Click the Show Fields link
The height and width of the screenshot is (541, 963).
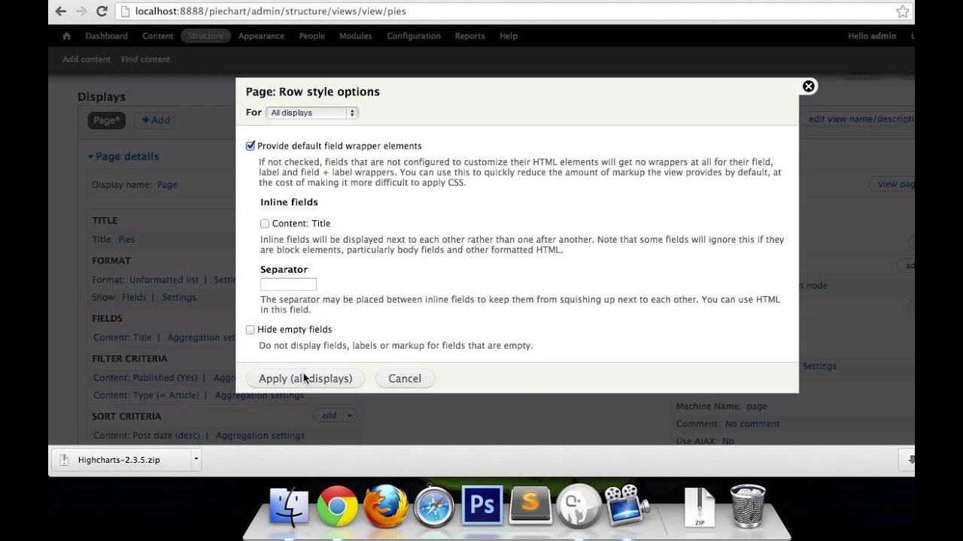tap(134, 298)
